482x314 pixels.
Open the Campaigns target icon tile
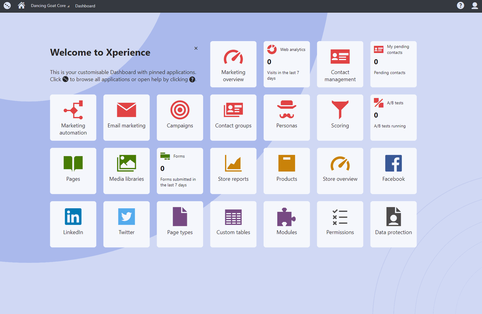point(180,117)
